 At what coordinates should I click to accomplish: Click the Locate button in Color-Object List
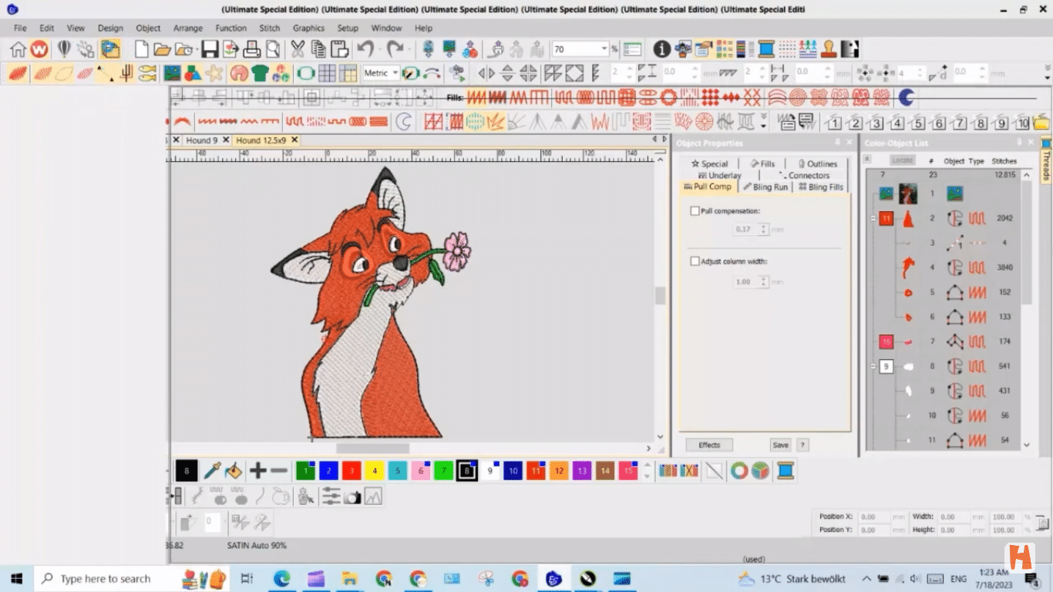[902, 160]
